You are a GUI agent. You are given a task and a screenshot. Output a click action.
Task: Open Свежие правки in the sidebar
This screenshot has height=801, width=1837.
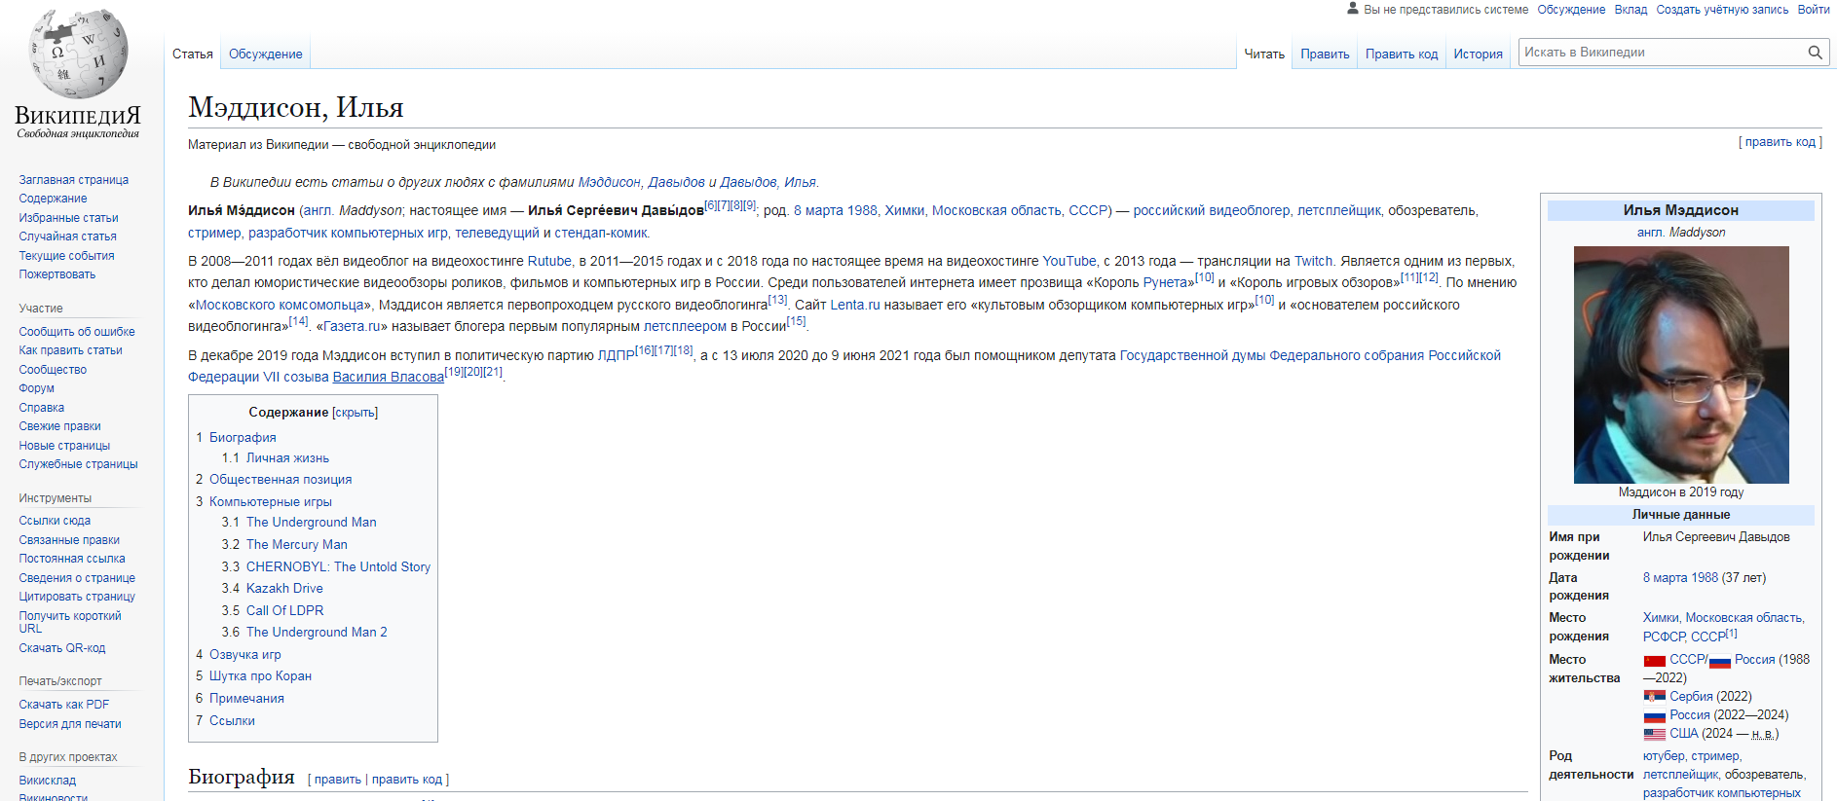tap(60, 426)
